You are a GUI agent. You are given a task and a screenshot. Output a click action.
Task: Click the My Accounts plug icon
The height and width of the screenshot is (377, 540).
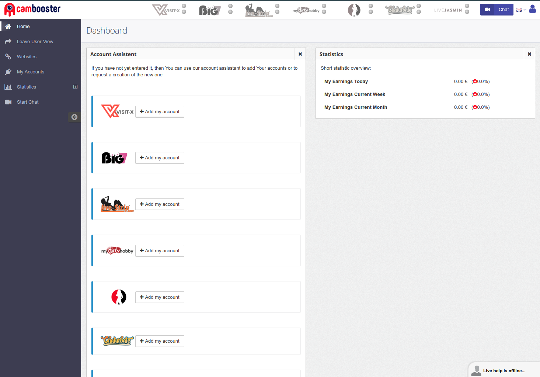[8, 72]
